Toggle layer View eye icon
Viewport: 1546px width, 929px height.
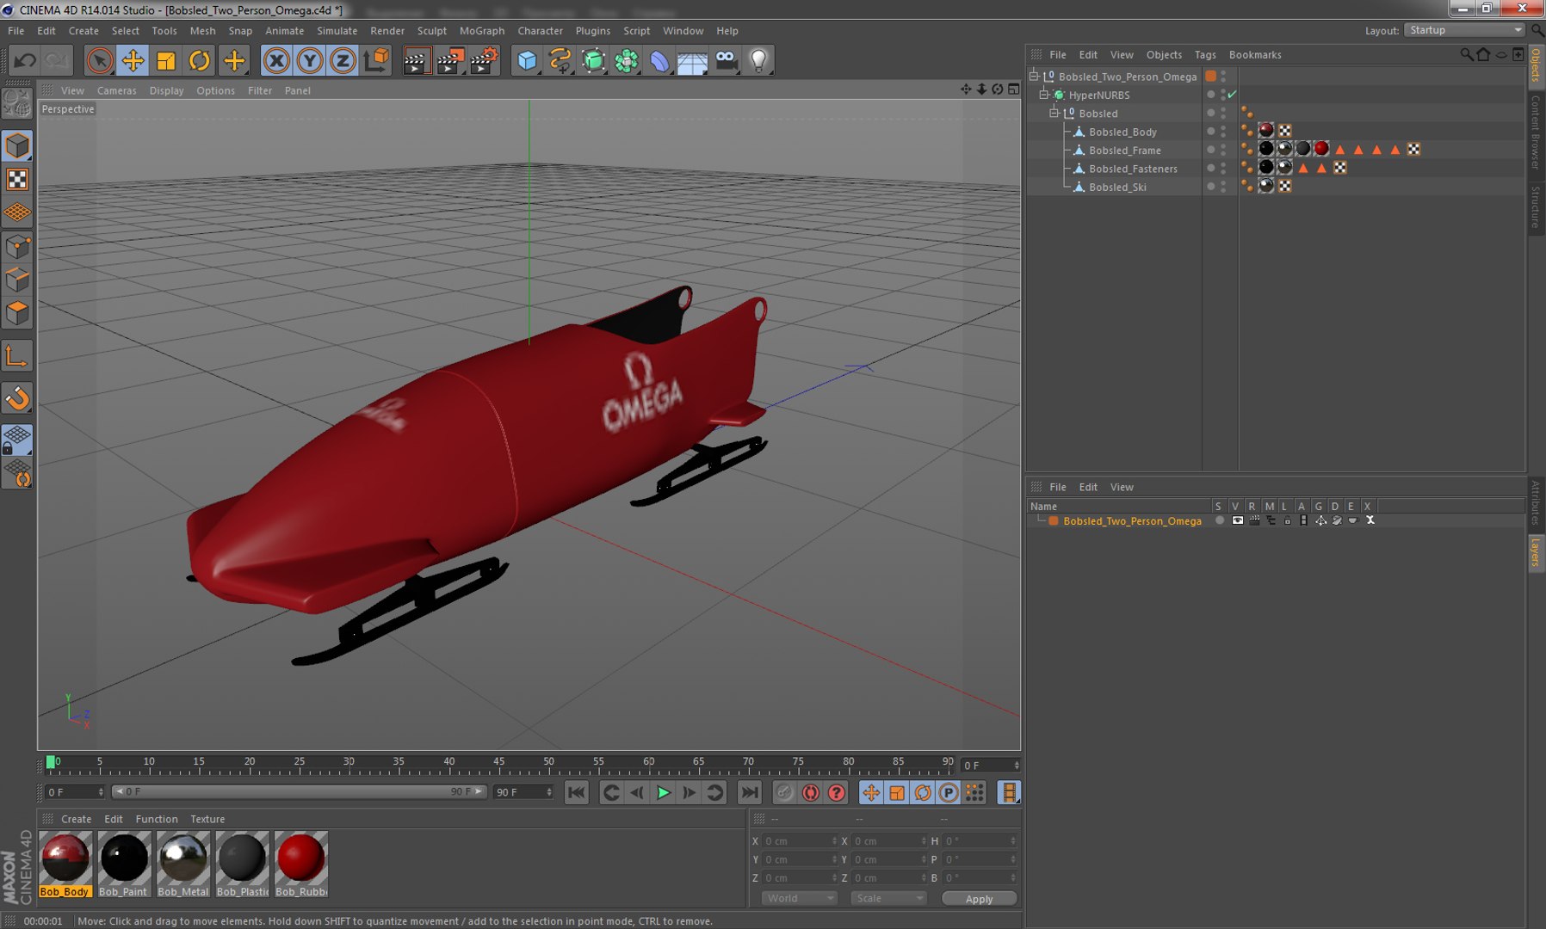click(1238, 520)
